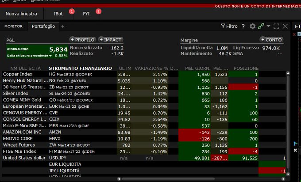The height and width of the screenshot is (182, 301).
Task: Sort by P&L GIORN. column header
Action: 198,68
